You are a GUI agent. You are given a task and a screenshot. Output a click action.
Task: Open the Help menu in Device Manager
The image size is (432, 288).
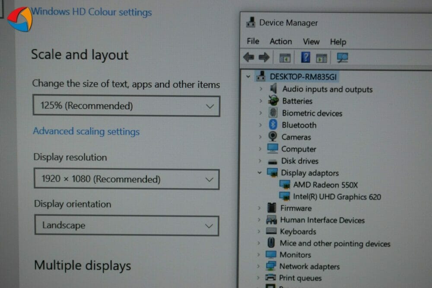pos(338,42)
